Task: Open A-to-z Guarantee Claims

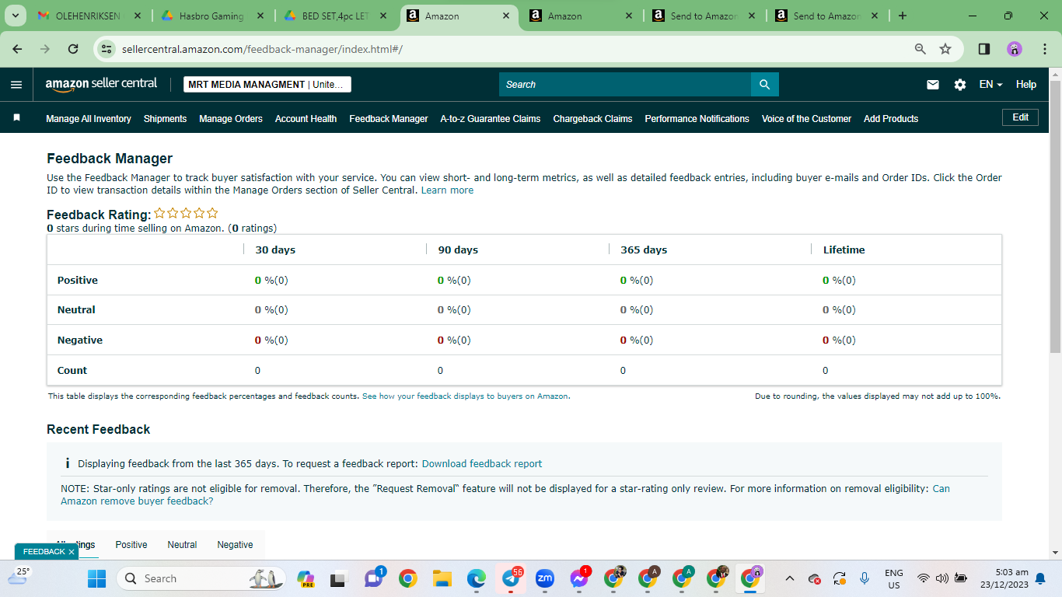Action: [x=491, y=119]
